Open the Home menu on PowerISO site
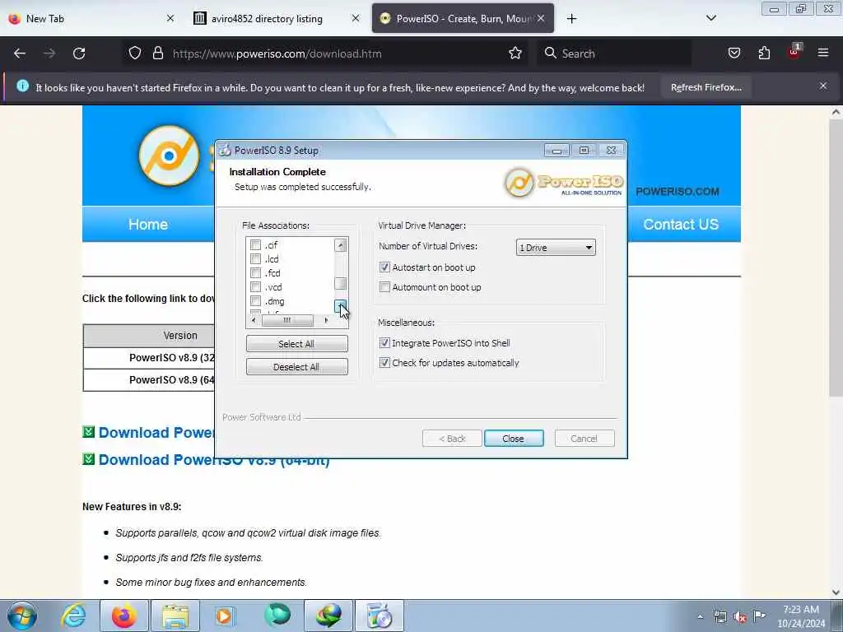The image size is (843, 632). [148, 224]
